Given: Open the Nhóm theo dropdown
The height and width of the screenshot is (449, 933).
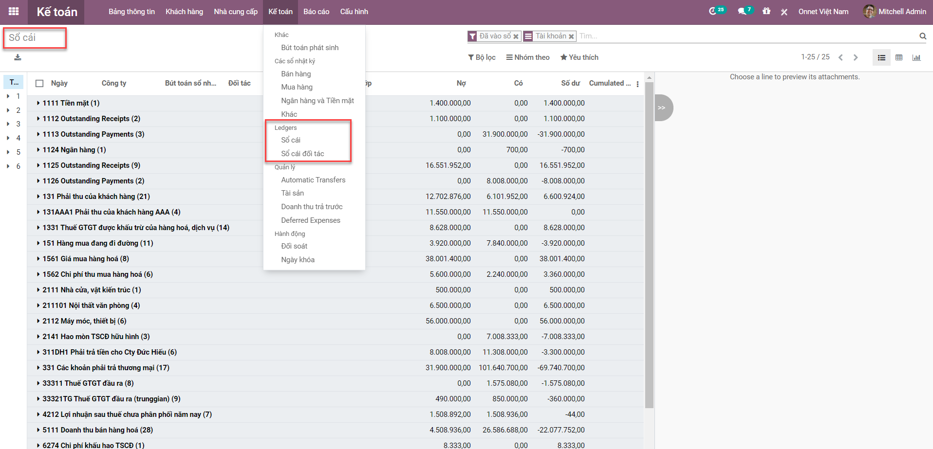Looking at the screenshot, I should point(528,57).
